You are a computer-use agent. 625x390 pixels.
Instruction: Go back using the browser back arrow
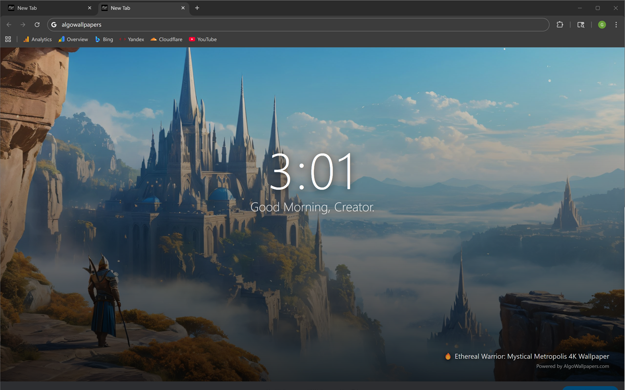(x=9, y=24)
